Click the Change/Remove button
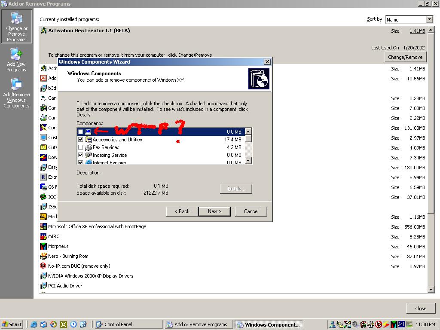Viewport: 440px width, 330px height. pyautogui.click(x=405, y=57)
